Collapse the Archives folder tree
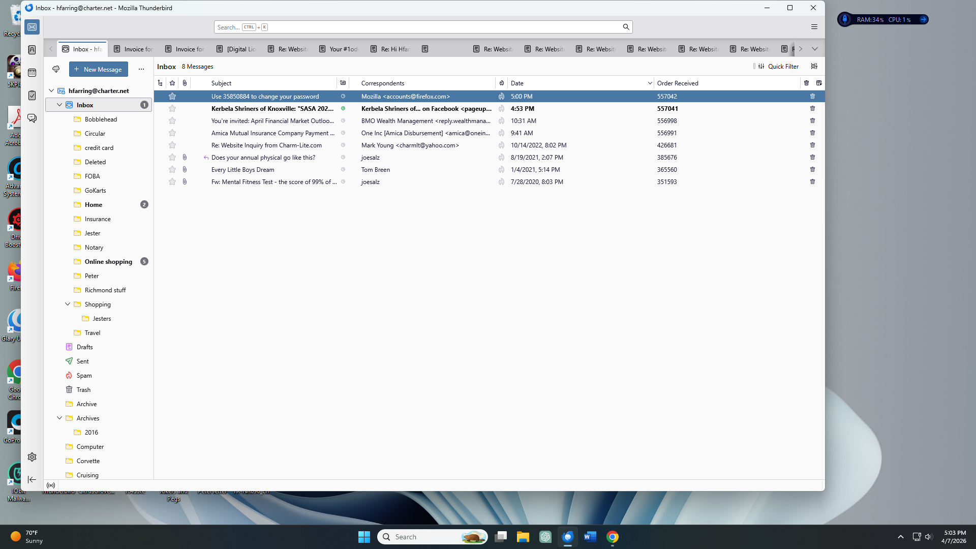Screen dimensions: 976x549 tap(59, 418)
